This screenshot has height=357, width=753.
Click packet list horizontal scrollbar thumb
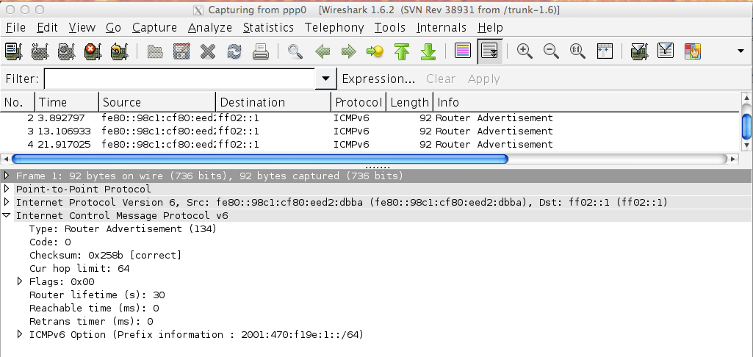pyautogui.click(x=260, y=159)
